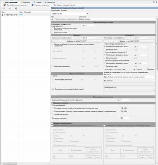Select Прочие конструкции radio option

click(53, 114)
